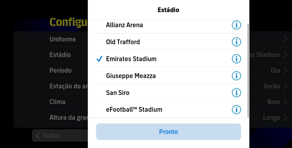Click the stadium list scrollbar
Image resolution: width=292 pixels, height=148 pixels.
coord(248,71)
